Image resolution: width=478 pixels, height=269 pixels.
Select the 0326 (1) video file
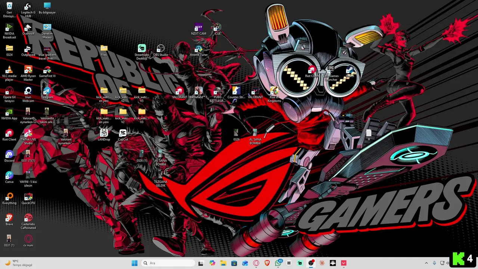point(142,156)
